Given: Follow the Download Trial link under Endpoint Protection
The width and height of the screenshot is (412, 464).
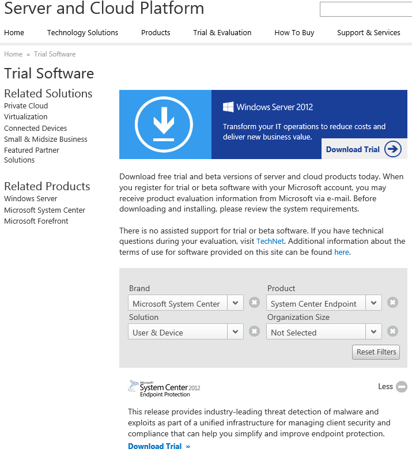Looking at the screenshot, I should tap(159, 446).
